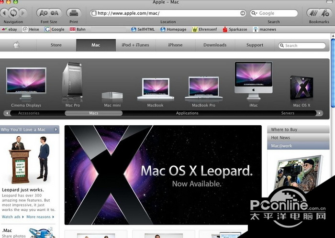This screenshot has height=238, width=335.
Task: Click the page vertical scrollbar thumb
Action: 333,73
